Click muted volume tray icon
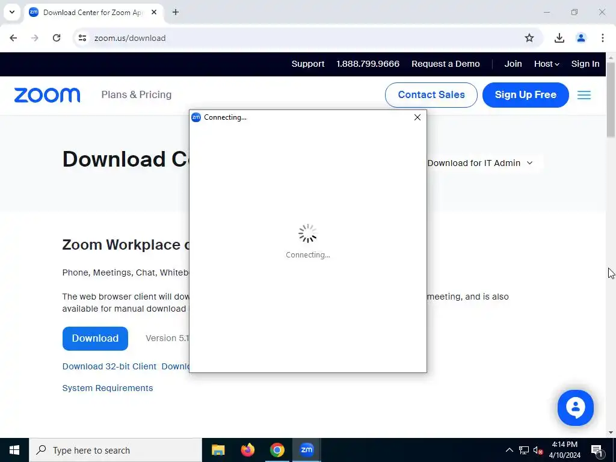 538,450
